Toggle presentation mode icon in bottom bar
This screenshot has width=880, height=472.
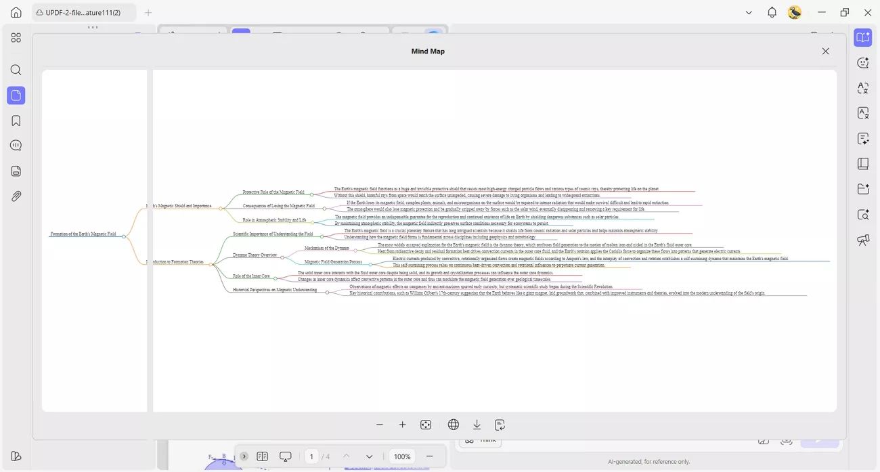(285, 456)
